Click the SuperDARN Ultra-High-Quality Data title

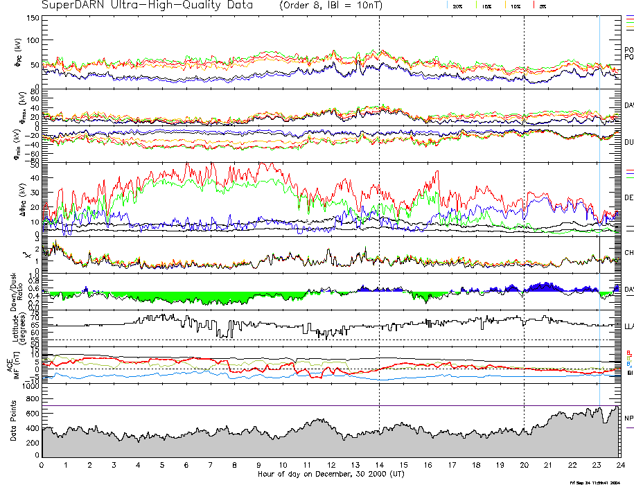pyautogui.click(x=150, y=6)
